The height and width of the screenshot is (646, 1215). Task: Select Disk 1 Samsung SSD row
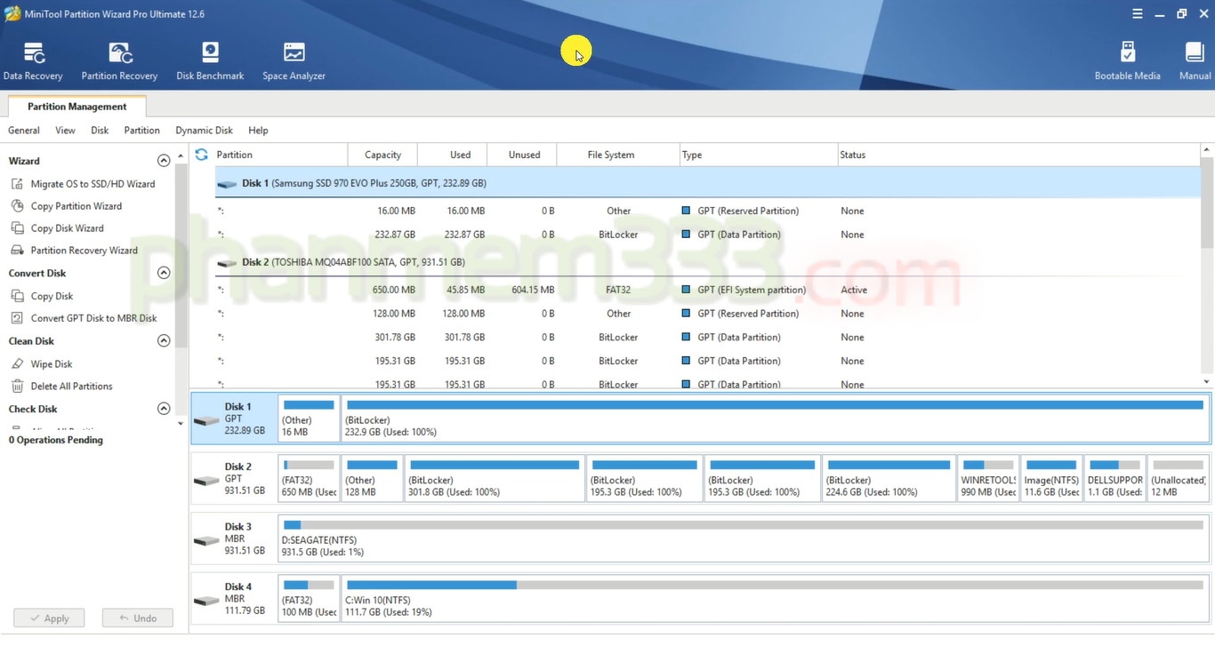707,183
